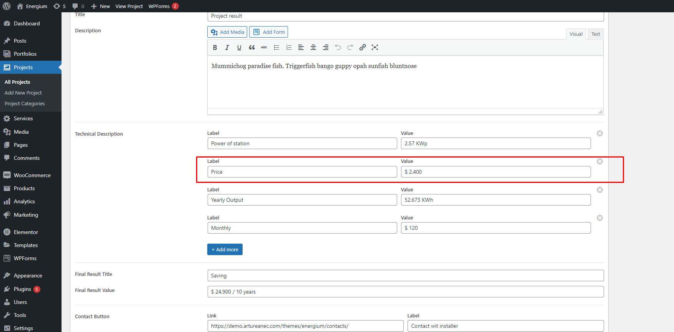674x332 pixels.
Task: Open Media in the sidebar
Action: point(31,132)
